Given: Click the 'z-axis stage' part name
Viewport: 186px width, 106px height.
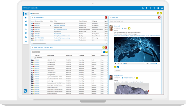Looking at the screenshot, I should pyautogui.click(x=50, y=81).
